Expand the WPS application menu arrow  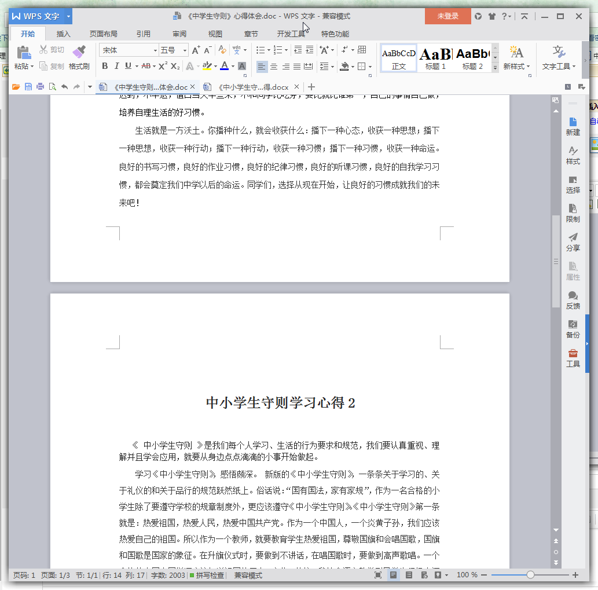[x=69, y=16]
